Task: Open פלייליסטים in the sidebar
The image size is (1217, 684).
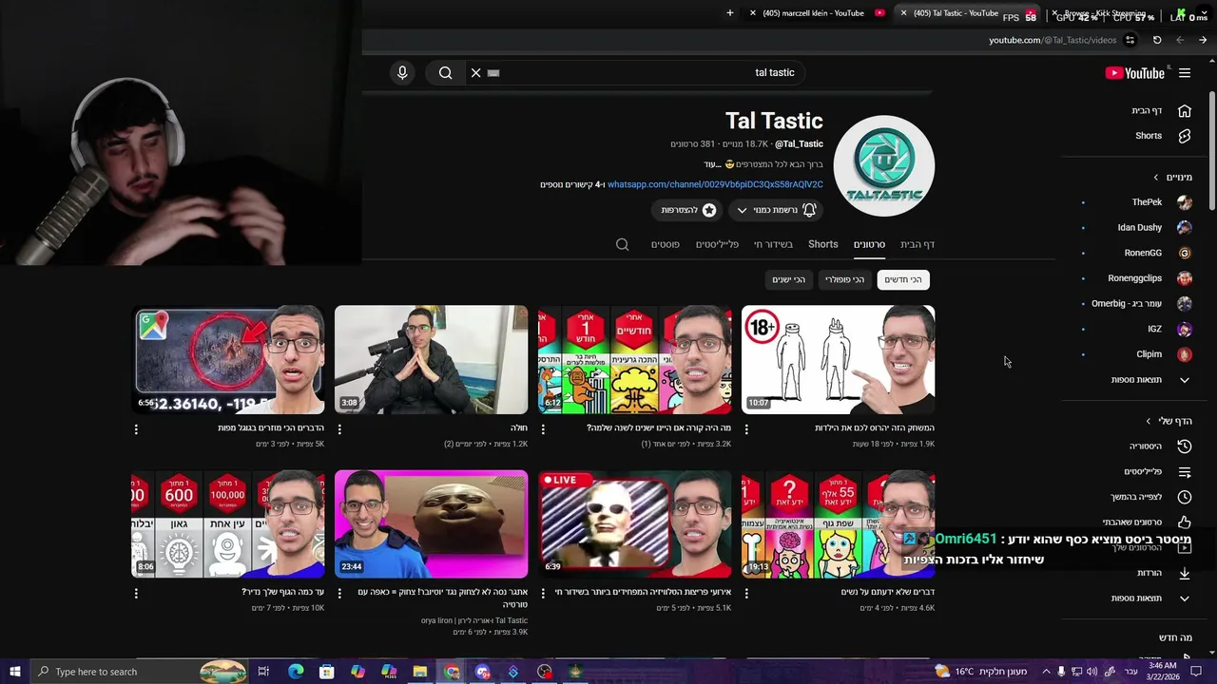Action: (1157, 471)
